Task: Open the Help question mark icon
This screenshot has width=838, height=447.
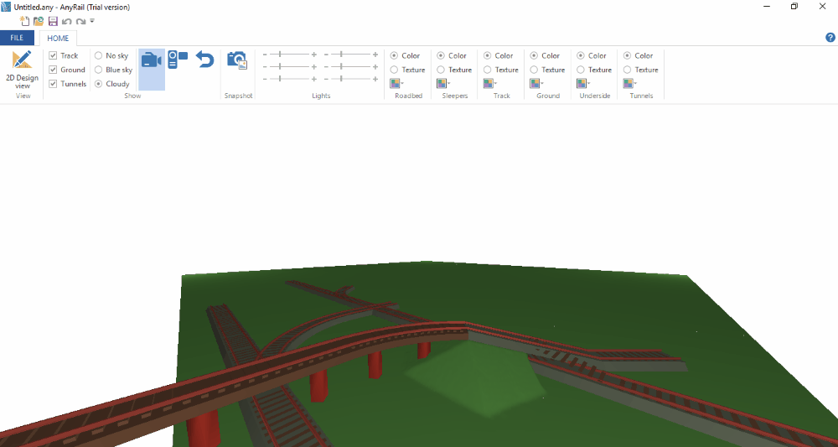Action: (830, 38)
